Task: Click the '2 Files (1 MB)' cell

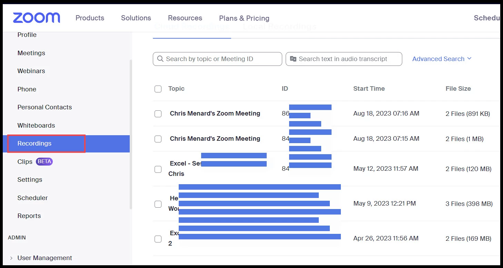Action: (465, 139)
